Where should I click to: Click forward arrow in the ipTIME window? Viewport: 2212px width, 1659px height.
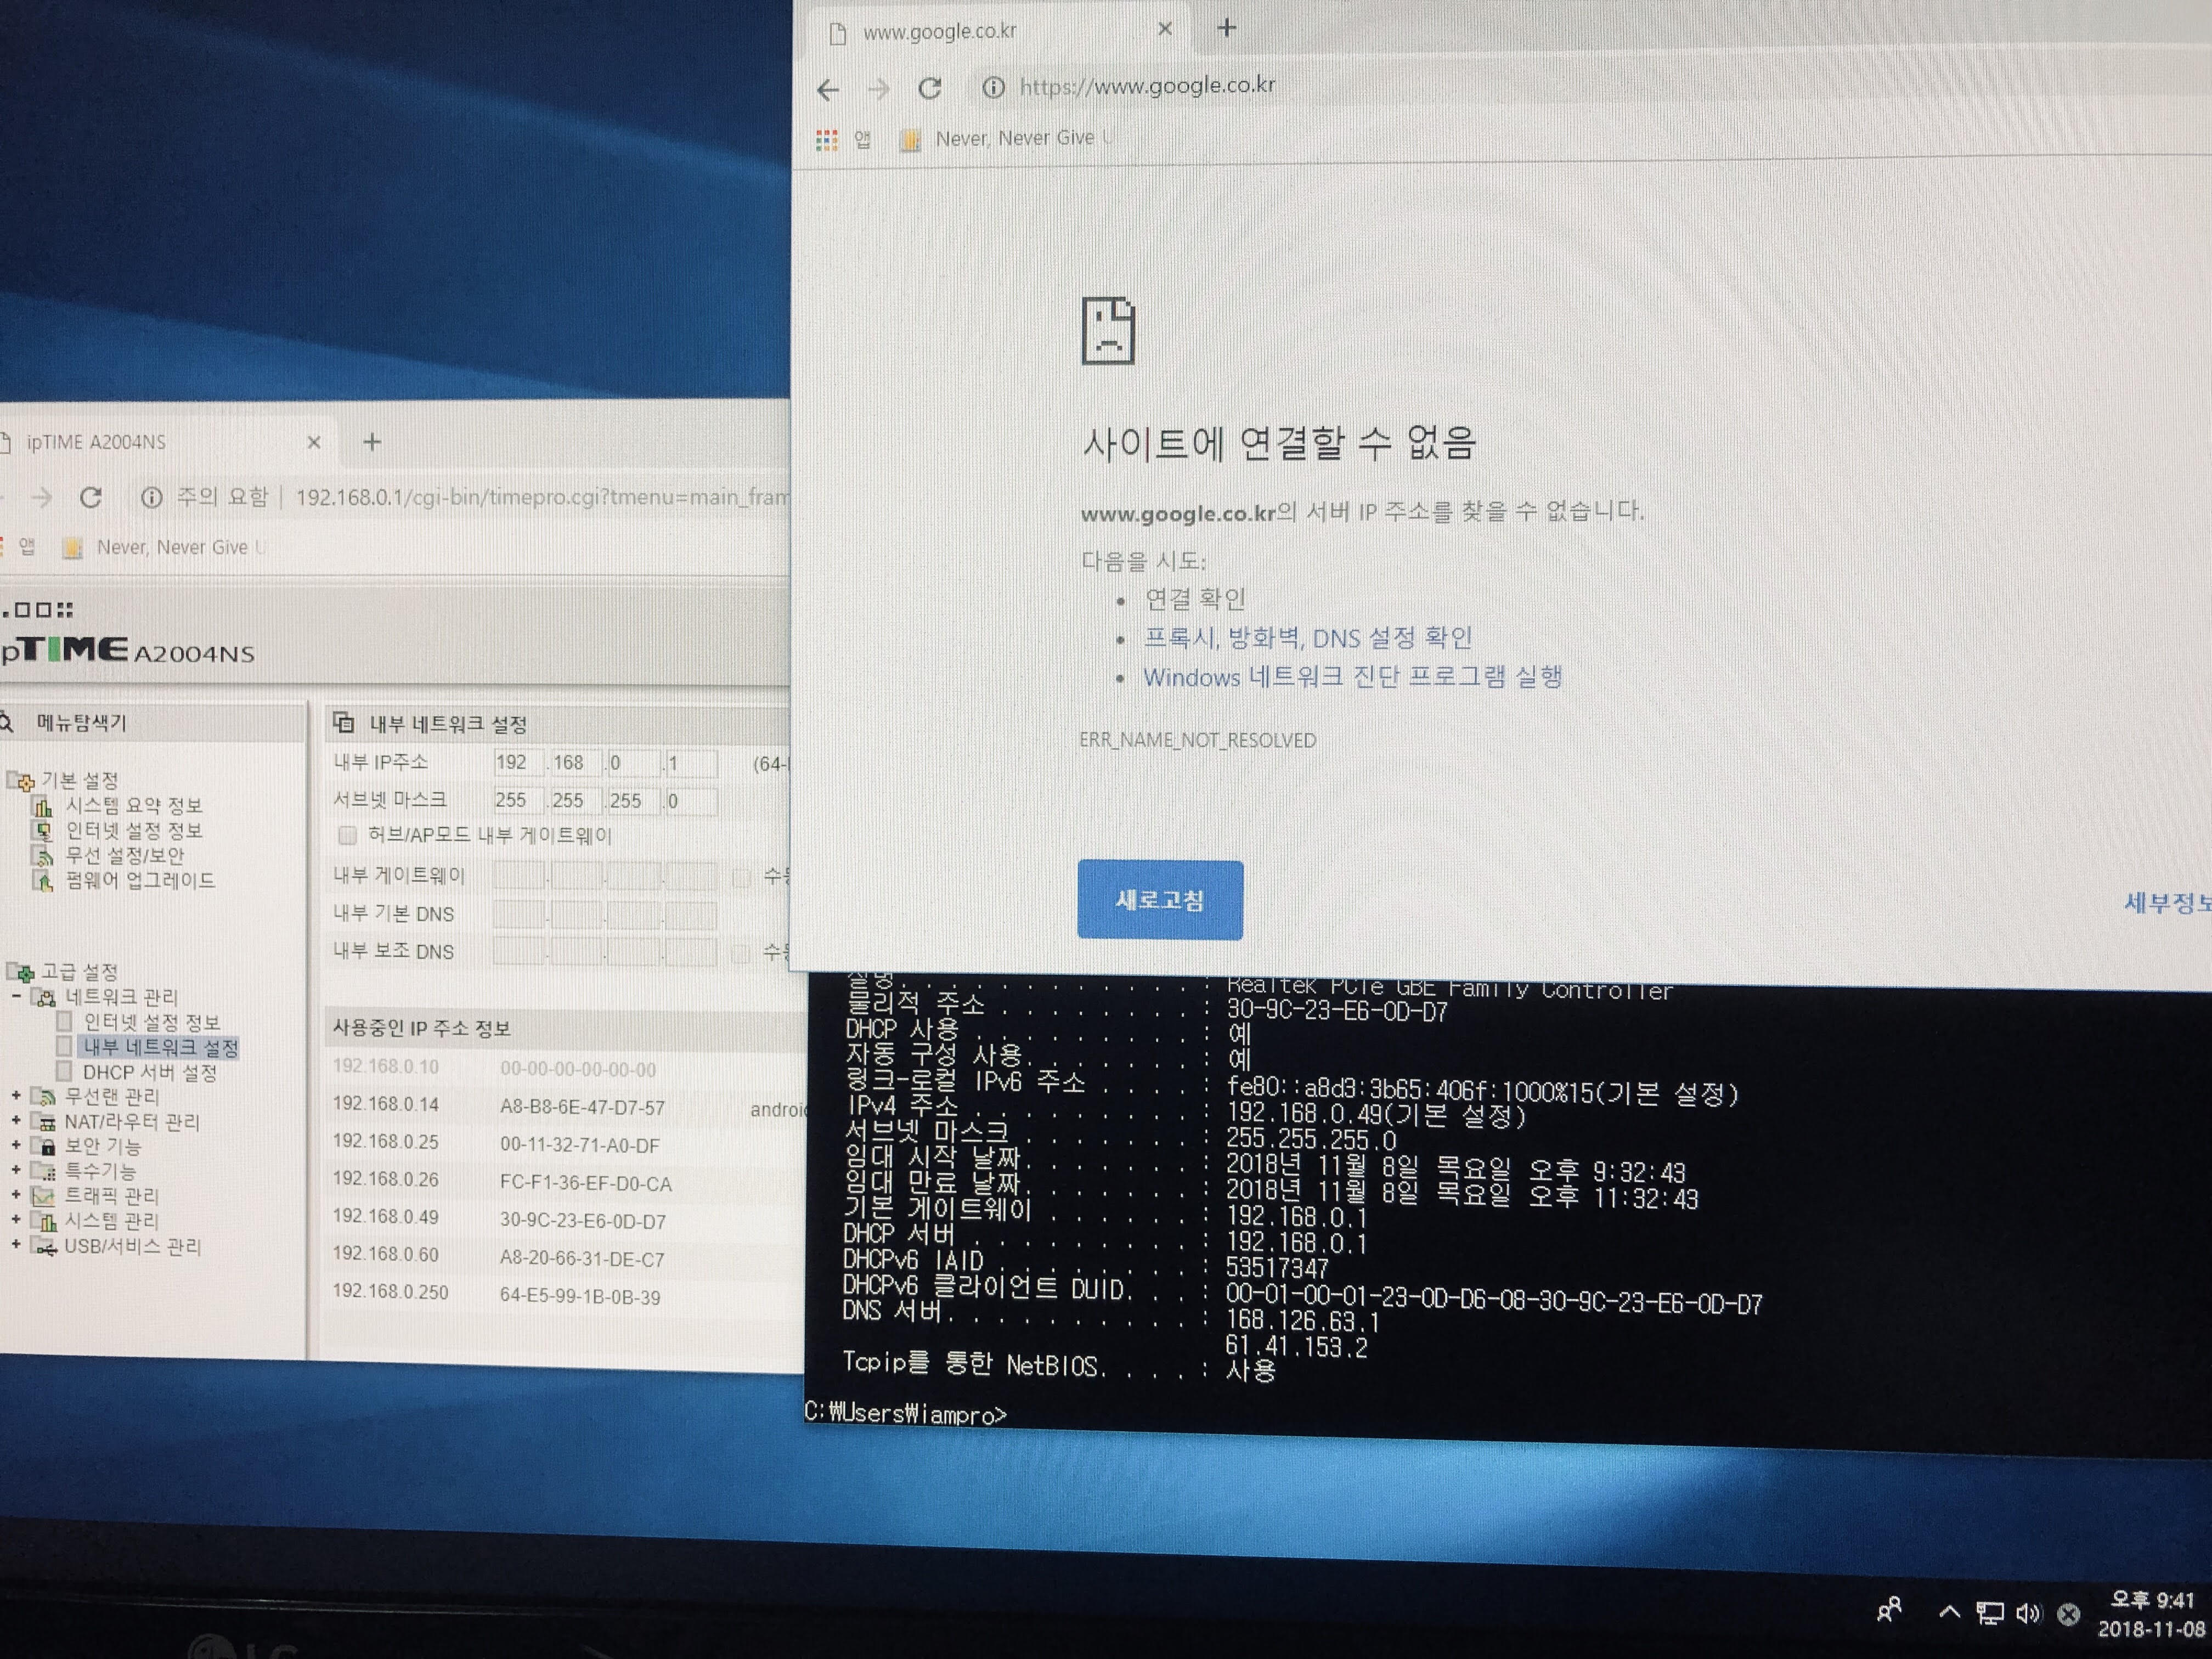[41, 497]
